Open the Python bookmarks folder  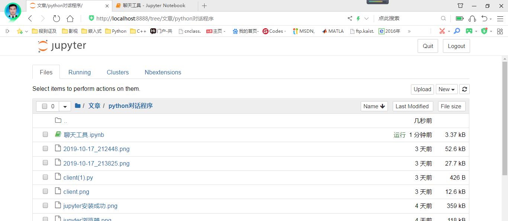[x=116, y=31]
